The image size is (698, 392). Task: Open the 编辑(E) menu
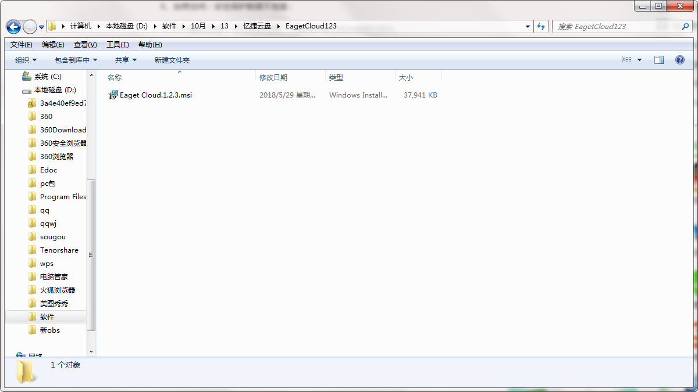click(53, 45)
